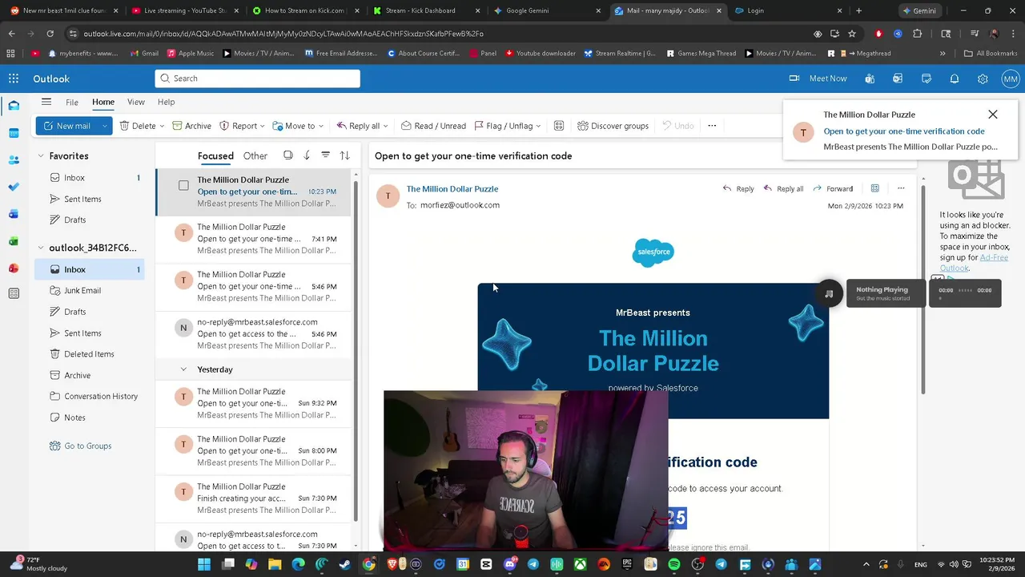This screenshot has height=577, width=1025.
Task: Open the filter icon in message list
Action: coord(325,155)
